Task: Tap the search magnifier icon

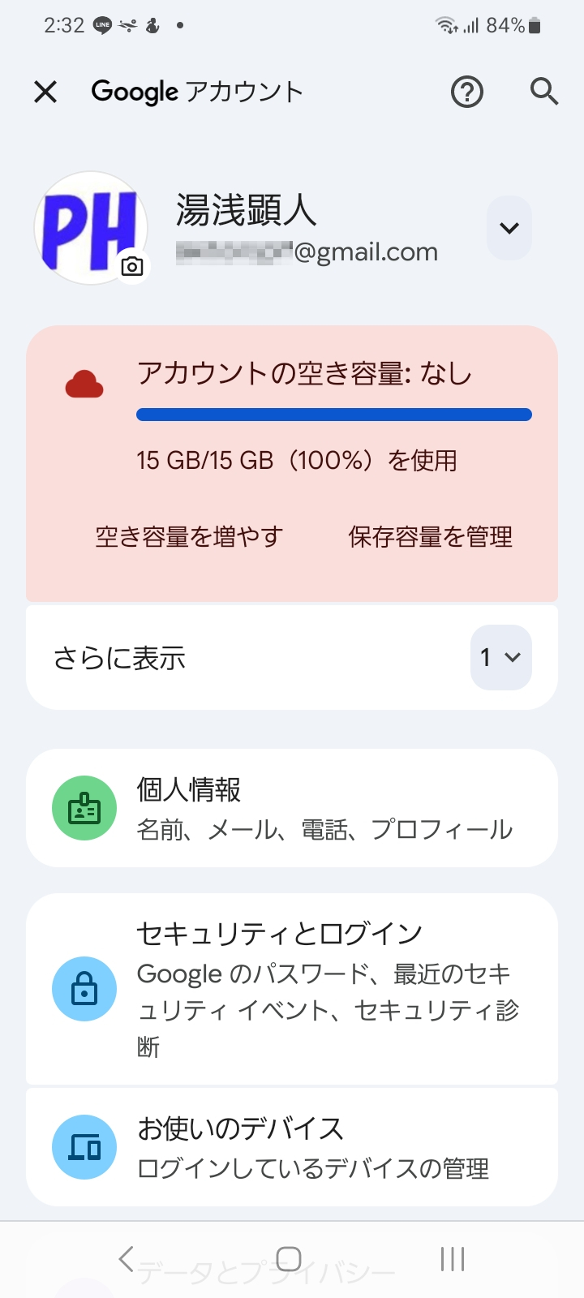Action: tap(543, 92)
